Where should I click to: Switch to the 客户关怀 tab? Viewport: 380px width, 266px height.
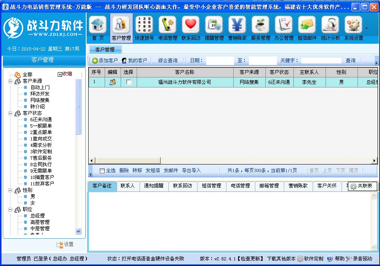(x=327, y=186)
